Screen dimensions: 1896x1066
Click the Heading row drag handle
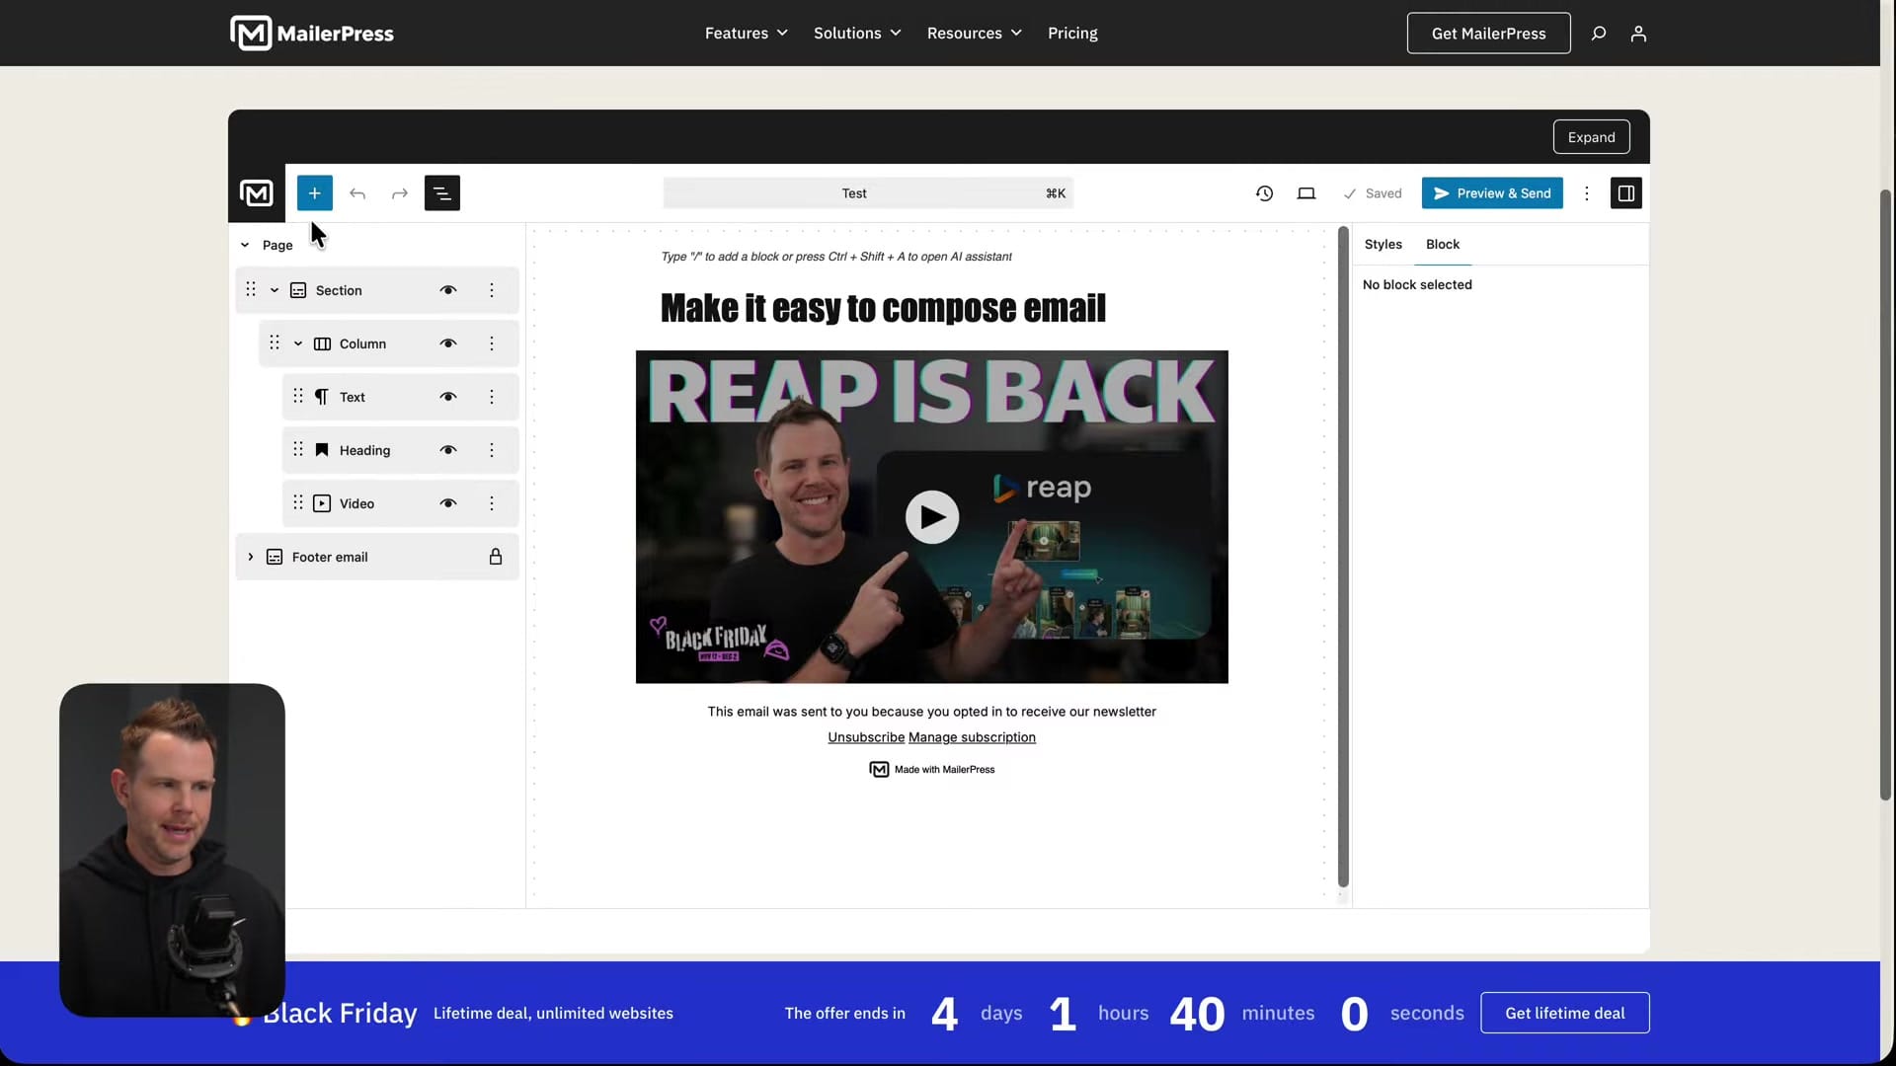[298, 449]
